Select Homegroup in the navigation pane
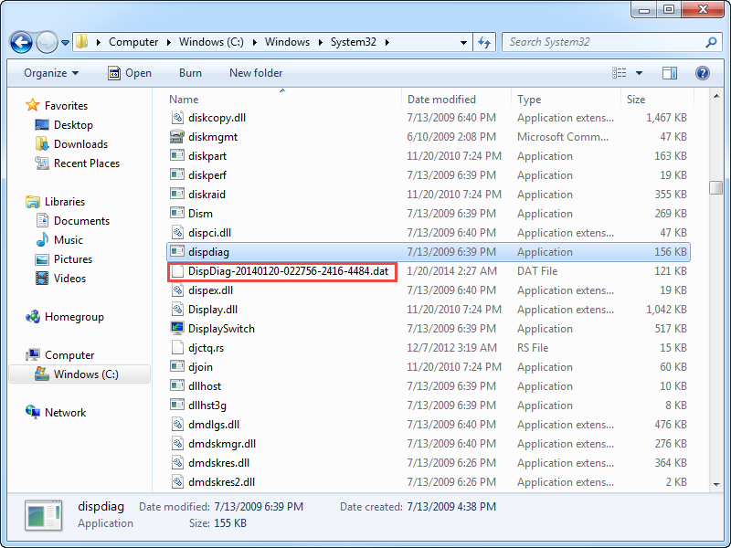The height and width of the screenshot is (548, 731). pyautogui.click(x=74, y=317)
